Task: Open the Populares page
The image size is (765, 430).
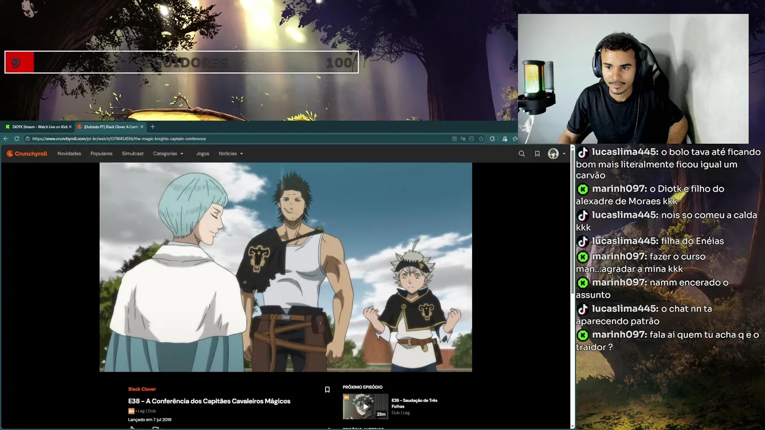Action: pyautogui.click(x=102, y=153)
